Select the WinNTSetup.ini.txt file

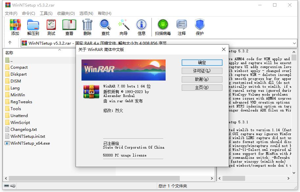(28, 136)
